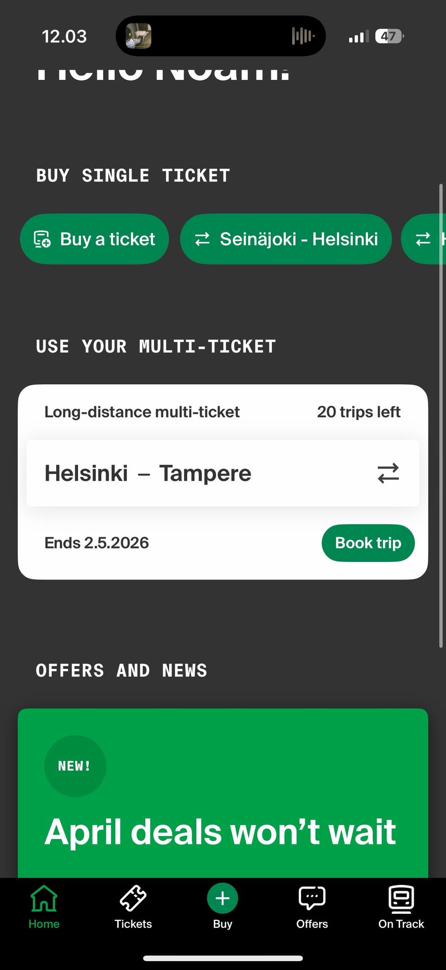Open the Helsinki – Tampere route row
The height and width of the screenshot is (970, 446).
(x=186, y=473)
